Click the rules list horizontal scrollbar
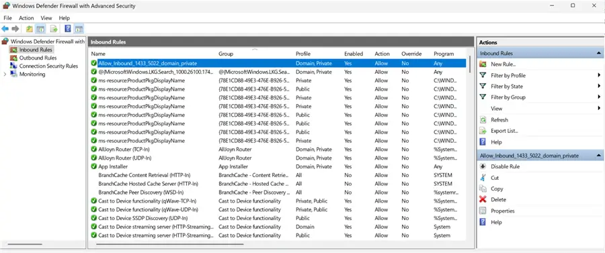The image size is (605, 253). coord(170,244)
